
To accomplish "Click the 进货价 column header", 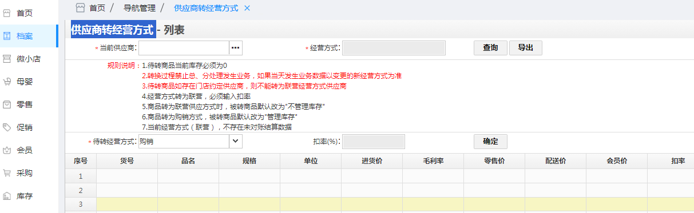I will pos(372,161).
